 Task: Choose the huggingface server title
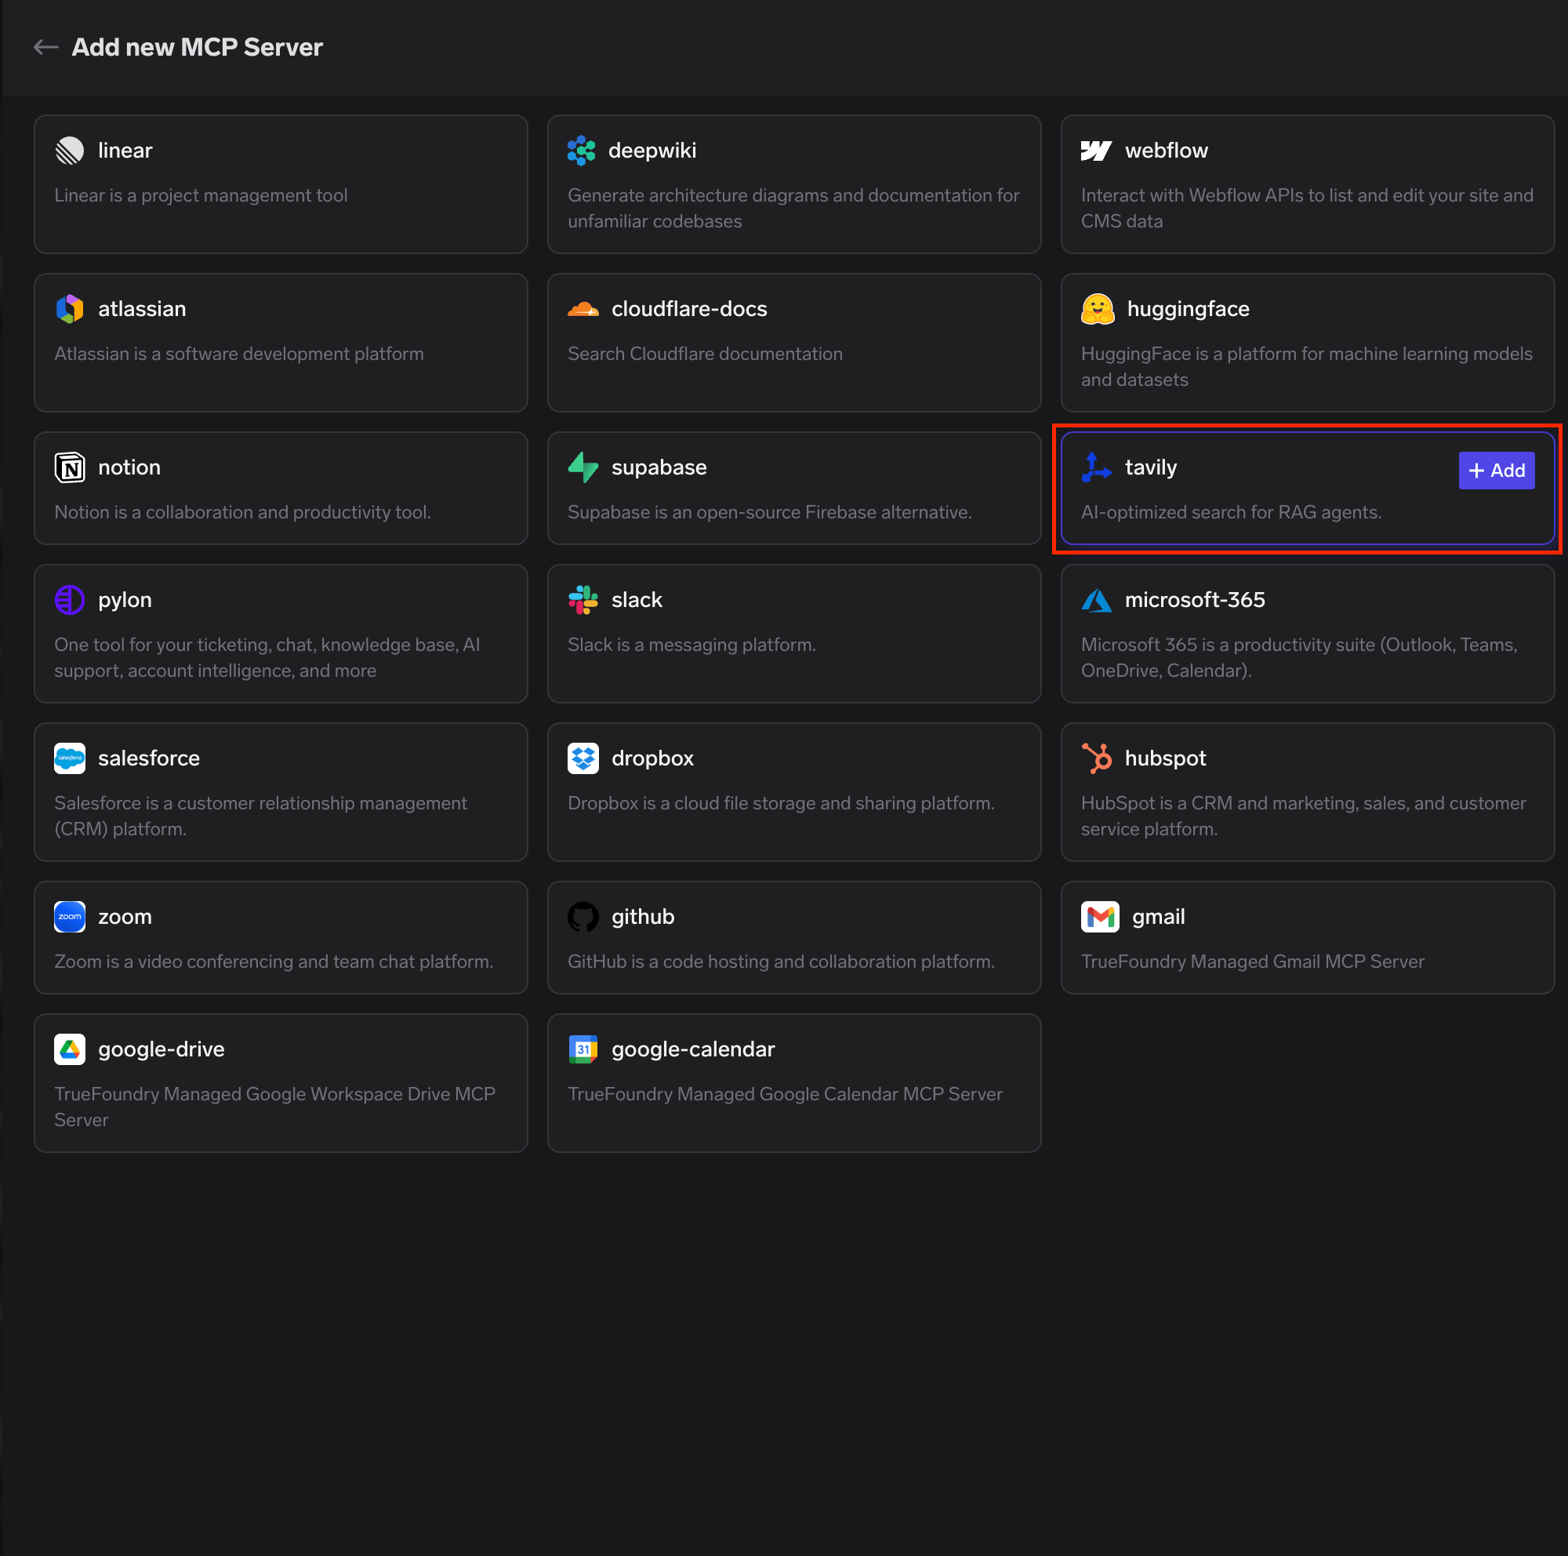point(1187,308)
